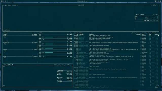The width and height of the screenshot is (162, 91).
Task: Toggle reverse sorting in proc box
Action: [144, 33]
